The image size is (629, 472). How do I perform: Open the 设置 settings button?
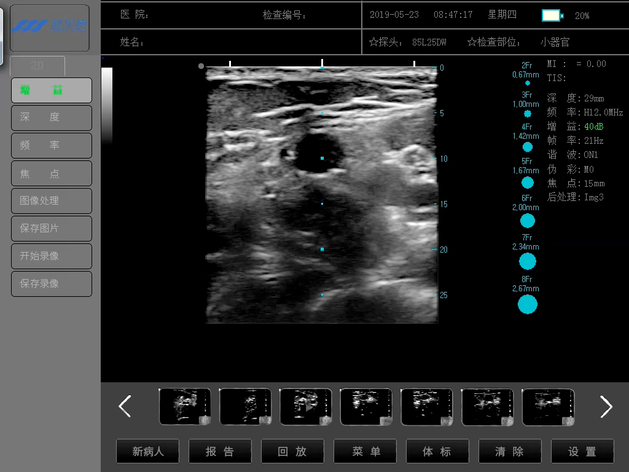(582, 452)
